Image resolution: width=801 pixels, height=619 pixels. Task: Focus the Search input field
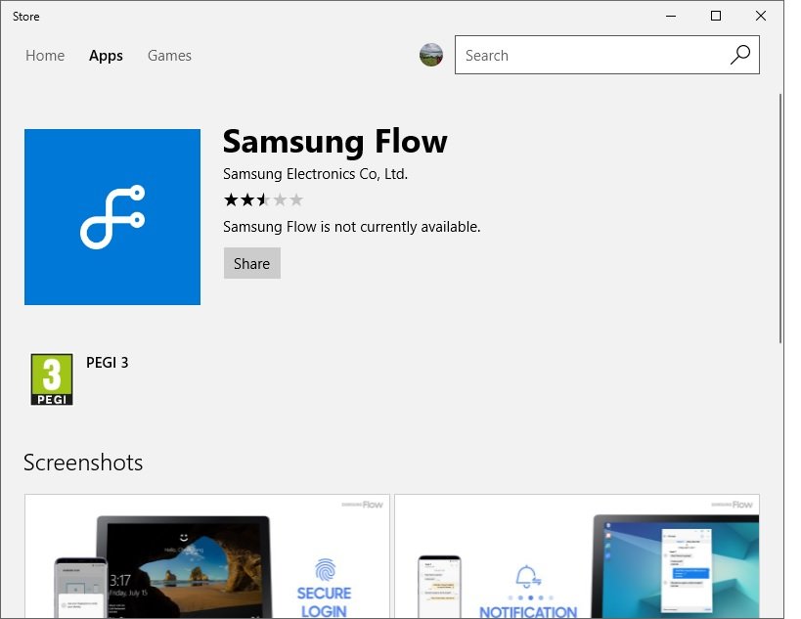point(607,55)
